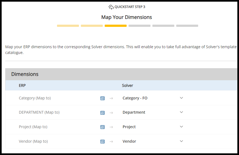Click the arrow icon in the Project row
Viewport: 239px width, 155px height.
(x=111, y=127)
